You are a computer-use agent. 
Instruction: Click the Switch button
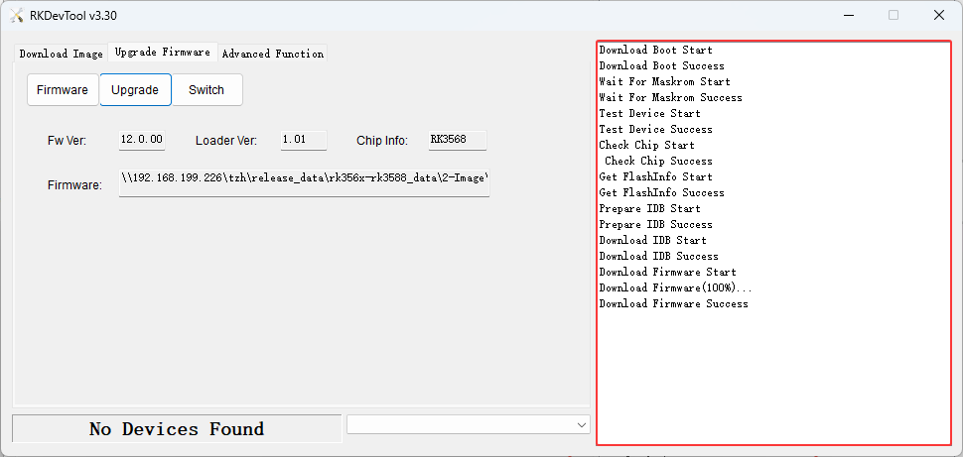[x=206, y=89]
